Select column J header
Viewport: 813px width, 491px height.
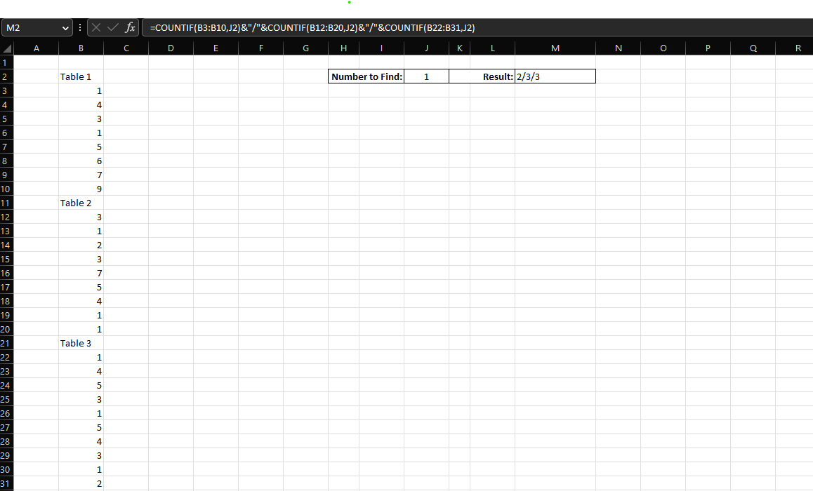tap(427, 48)
